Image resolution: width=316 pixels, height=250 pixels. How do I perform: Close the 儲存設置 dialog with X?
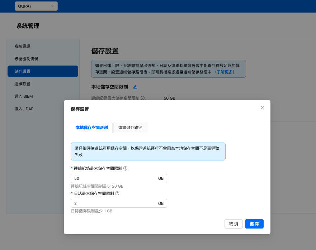262,107
